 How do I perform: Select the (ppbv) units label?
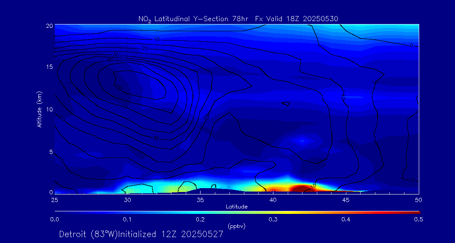click(x=236, y=227)
